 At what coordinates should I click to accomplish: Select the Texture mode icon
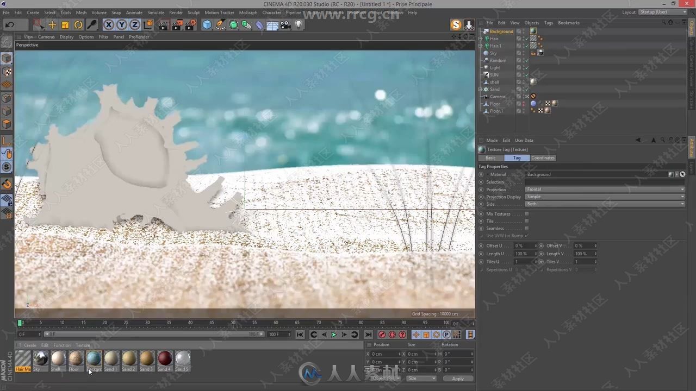(x=7, y=72)
